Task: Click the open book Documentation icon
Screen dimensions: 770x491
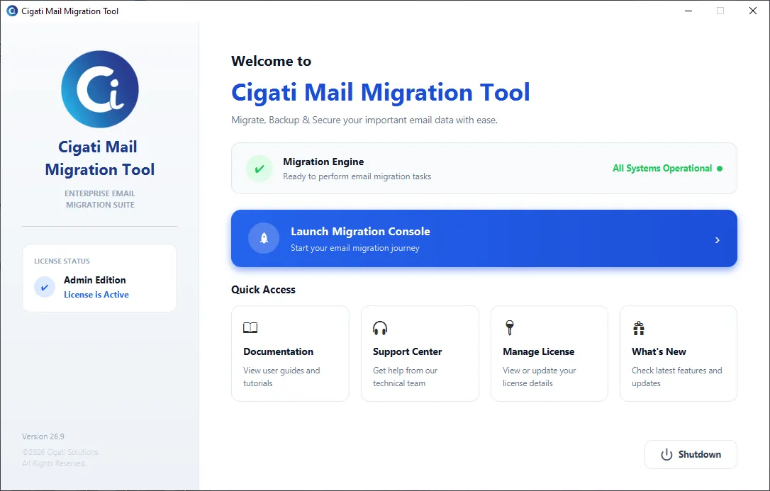Action: (250, 327)
